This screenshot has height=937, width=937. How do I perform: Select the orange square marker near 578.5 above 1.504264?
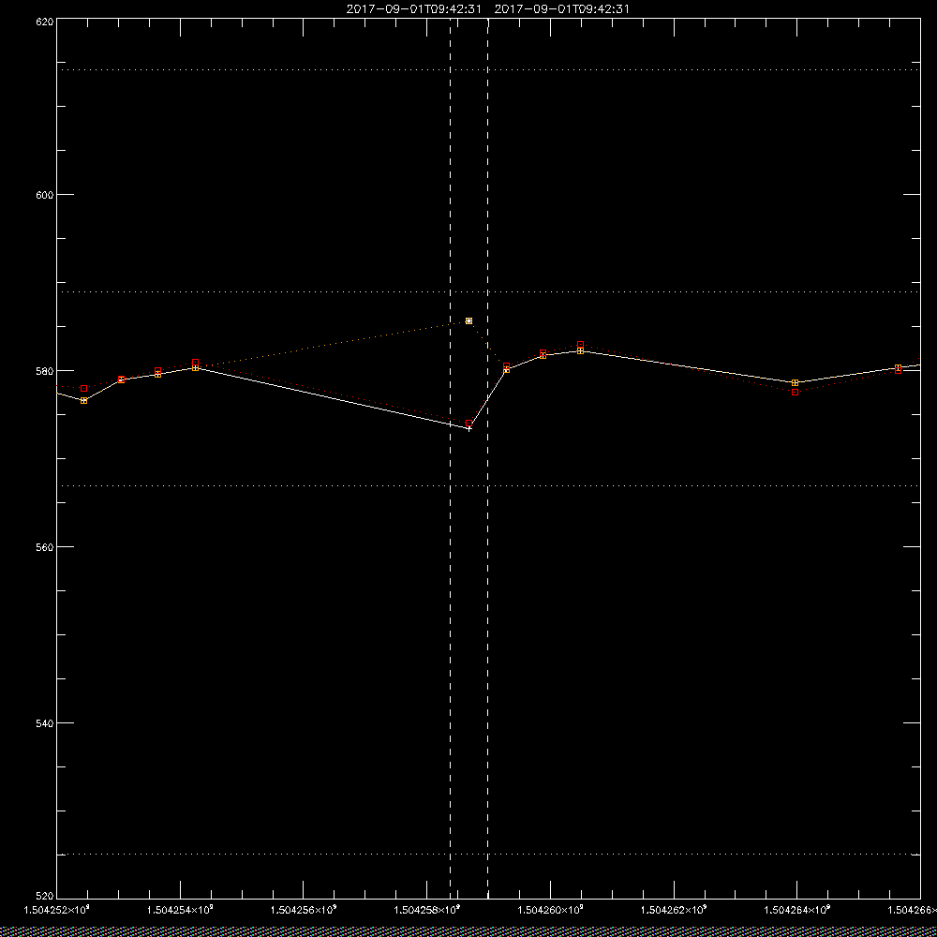[x=795, y=383]
